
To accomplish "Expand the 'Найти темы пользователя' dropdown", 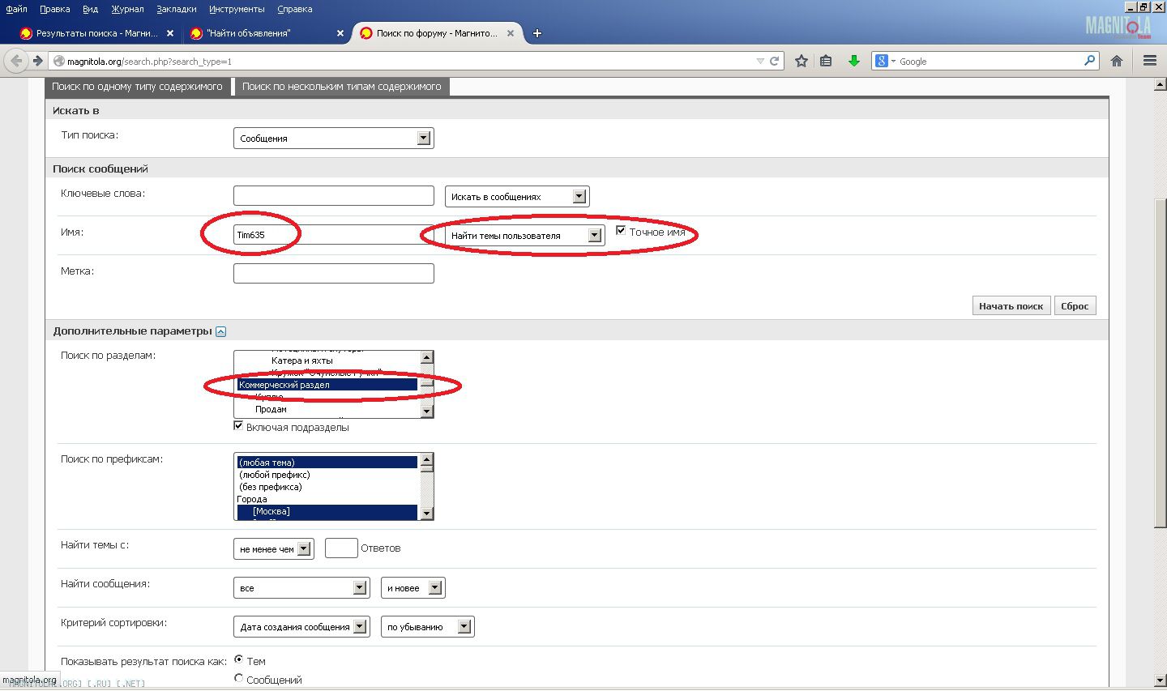I will pyautogui.click(x=524, y=236).
